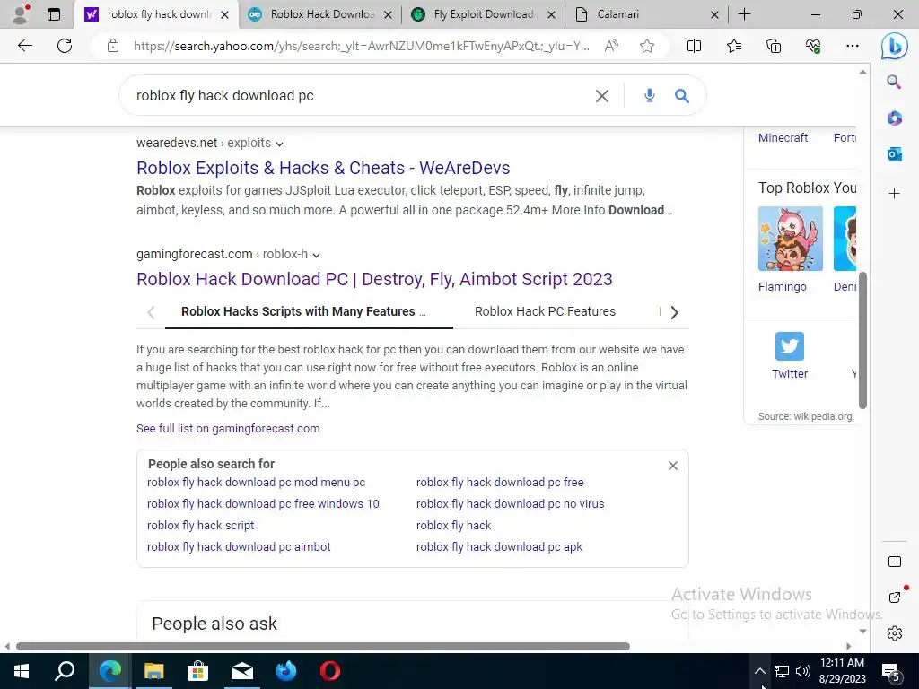Open volume control speaker icon
This screenshot has width=919, height=689.
tap(803, 671)
